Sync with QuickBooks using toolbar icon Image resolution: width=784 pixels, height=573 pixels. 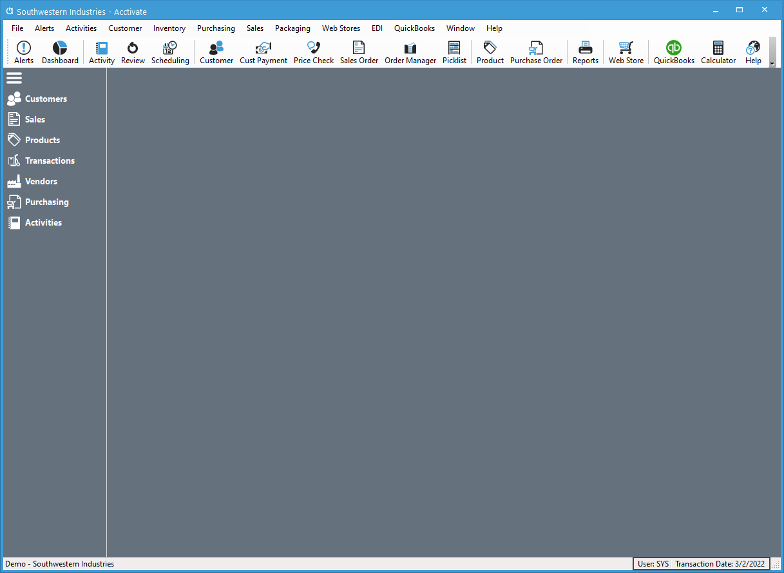(673, 52)
